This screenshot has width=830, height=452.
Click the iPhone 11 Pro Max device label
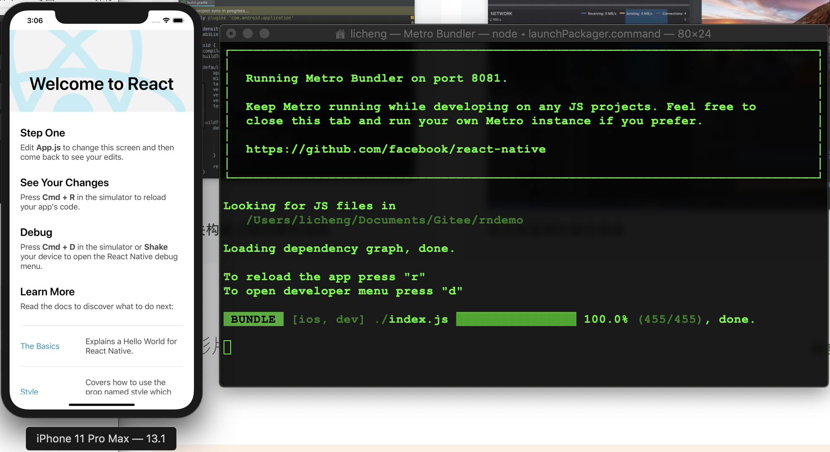(101, 439)
